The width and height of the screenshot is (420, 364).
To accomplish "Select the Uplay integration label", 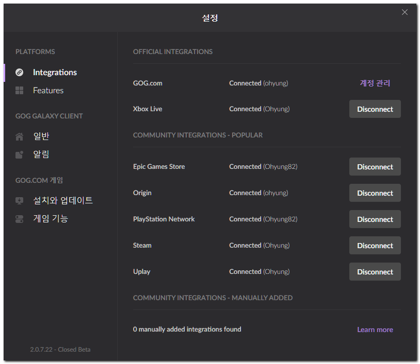I will coord(141,272).
